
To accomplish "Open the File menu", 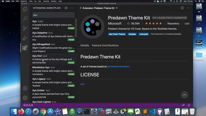I will 13,1.
